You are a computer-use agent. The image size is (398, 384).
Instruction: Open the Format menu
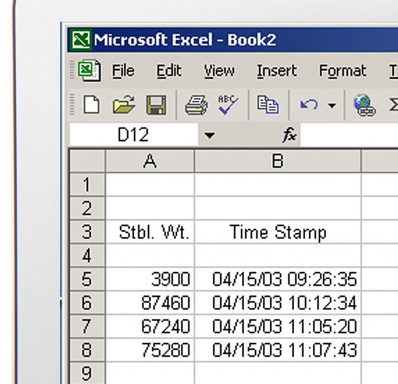click(342, 71)
